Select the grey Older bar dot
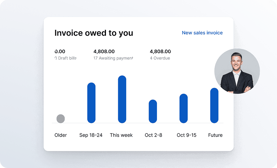 pyautogui.click(x=61, y=119)
